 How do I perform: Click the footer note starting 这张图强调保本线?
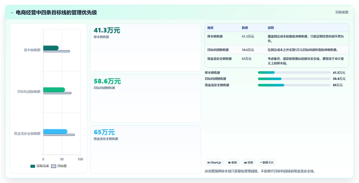260,171
